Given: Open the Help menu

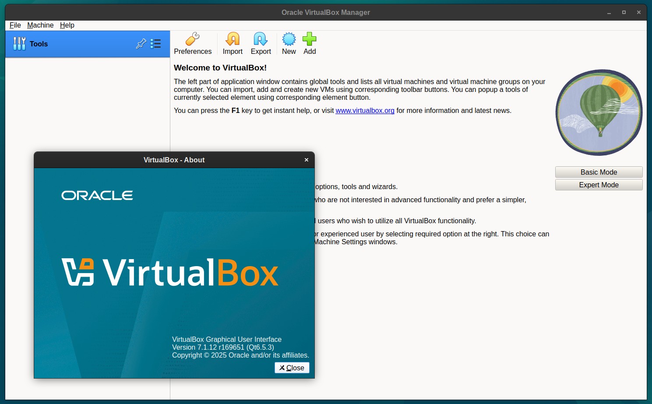Looking at the screenshot, I should tap(67, 25).
